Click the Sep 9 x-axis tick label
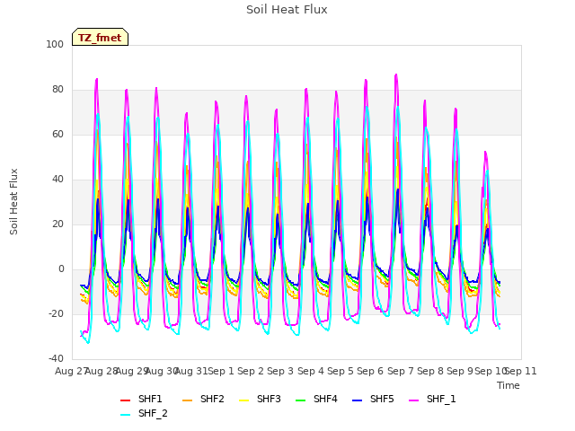Viewport: 575px width, 431px height. pos(460,371)
